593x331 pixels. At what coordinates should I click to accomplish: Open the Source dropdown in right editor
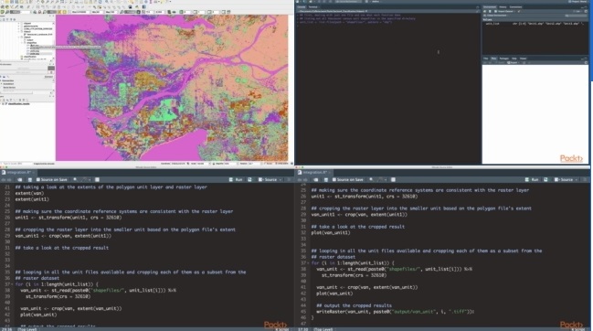click(567, 180)
